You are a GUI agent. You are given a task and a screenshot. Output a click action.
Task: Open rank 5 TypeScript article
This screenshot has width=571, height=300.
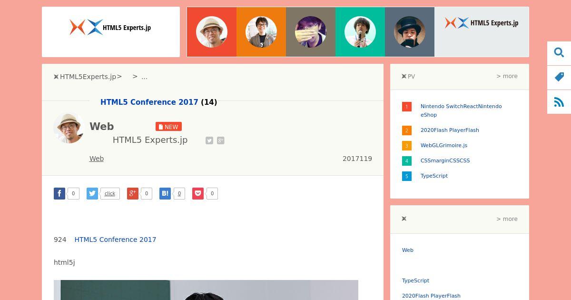click(434, 176)
